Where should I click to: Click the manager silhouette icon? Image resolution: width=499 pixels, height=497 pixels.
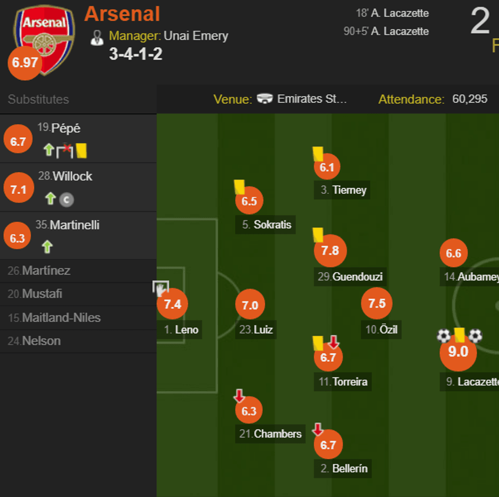97,37
